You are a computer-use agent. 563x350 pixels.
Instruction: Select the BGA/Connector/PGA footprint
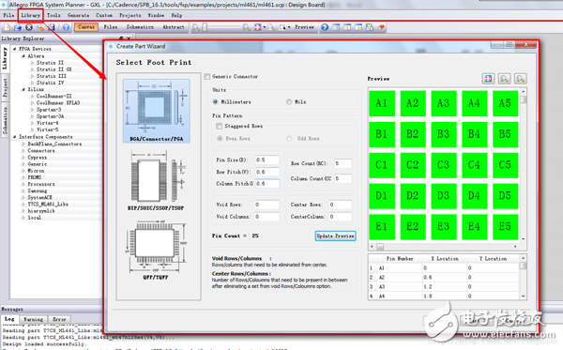pos(157,111)
